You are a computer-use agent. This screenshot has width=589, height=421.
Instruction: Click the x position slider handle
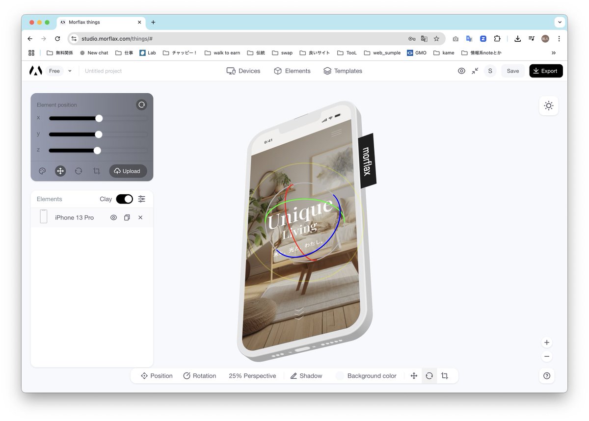[x=99, y=118]
